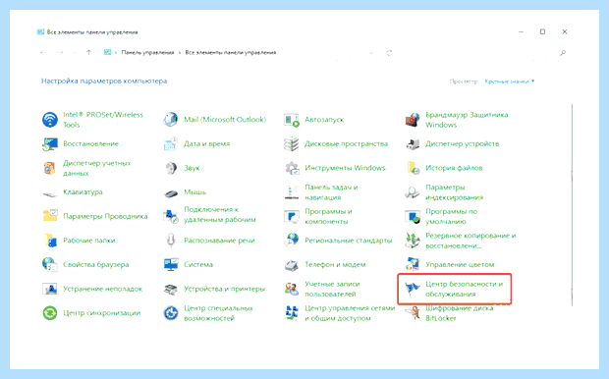
Task: Click the Устранение неполадок icon
Action: point(50,289)
